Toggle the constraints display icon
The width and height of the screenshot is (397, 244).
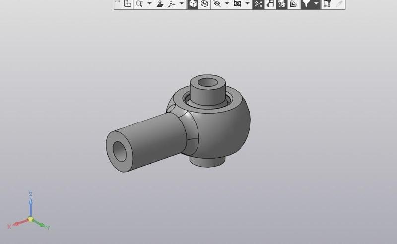point(259,4)
